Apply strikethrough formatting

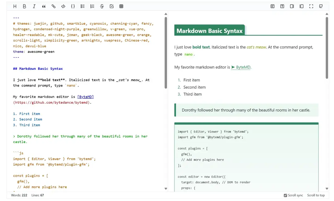click(x=102, y=6)
